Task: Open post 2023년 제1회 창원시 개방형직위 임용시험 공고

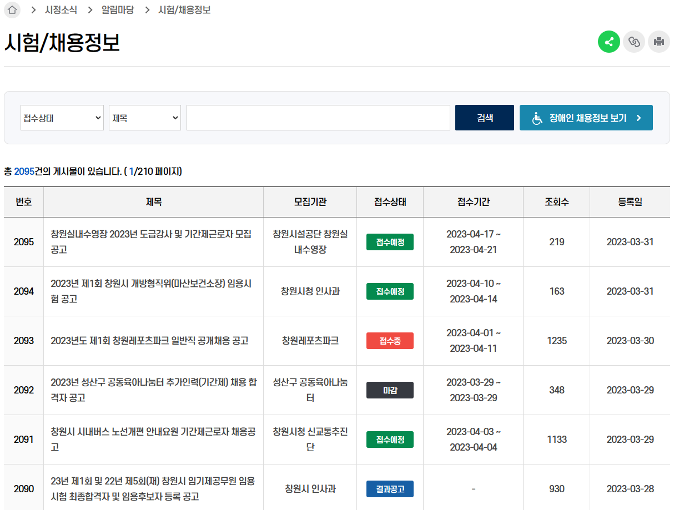Action: click(x=151, y=291)
